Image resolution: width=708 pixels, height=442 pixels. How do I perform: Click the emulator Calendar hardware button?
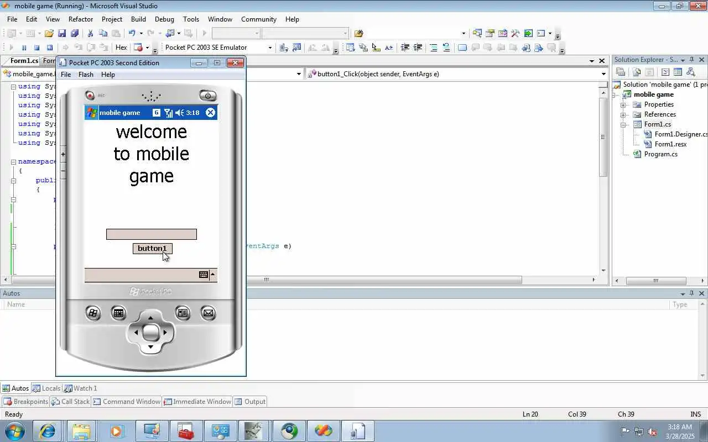[118, 313]
